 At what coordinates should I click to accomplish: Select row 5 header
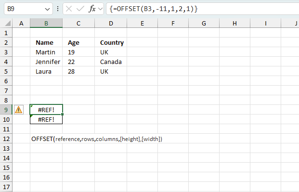click(x=6, y=71)
